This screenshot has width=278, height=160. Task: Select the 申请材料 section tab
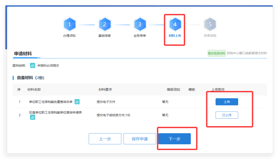coord(23,54)
